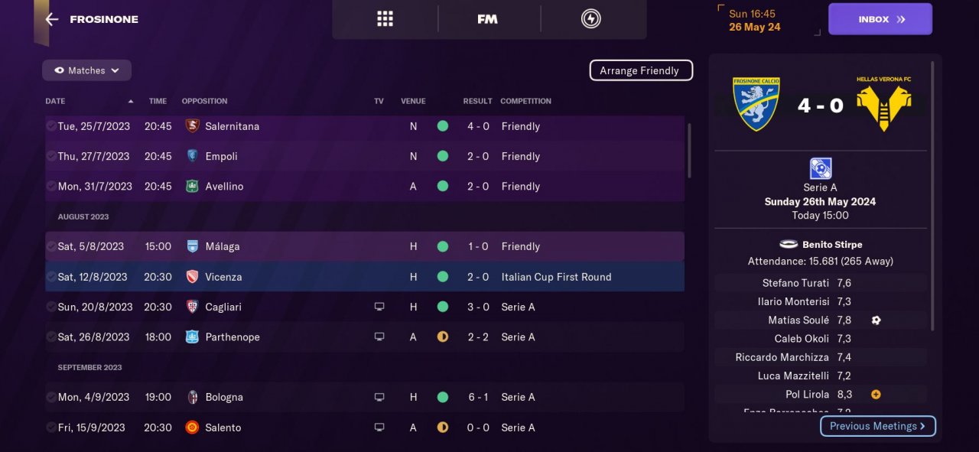Sort by the Opposition column header
Image resolution: width=979 pixels, height=452 pixels.
[x=204, y=101]
